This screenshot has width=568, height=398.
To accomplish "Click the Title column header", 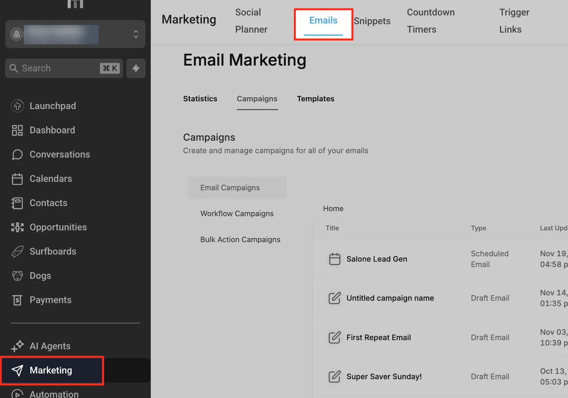I will (332, 228).
